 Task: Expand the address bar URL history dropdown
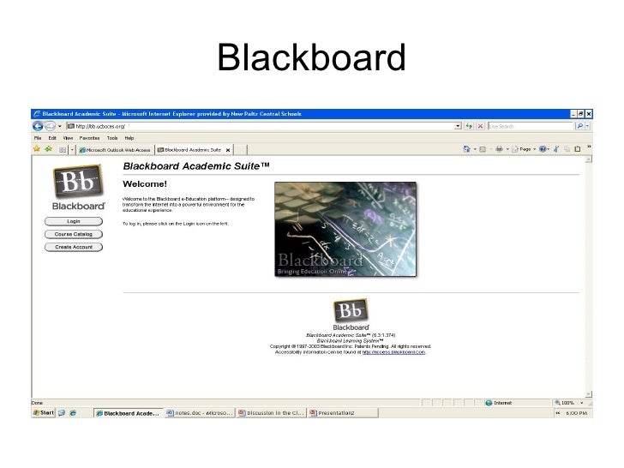[458, 126]
